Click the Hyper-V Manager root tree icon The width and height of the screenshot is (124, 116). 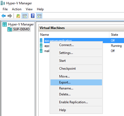(x=5, y=24)
